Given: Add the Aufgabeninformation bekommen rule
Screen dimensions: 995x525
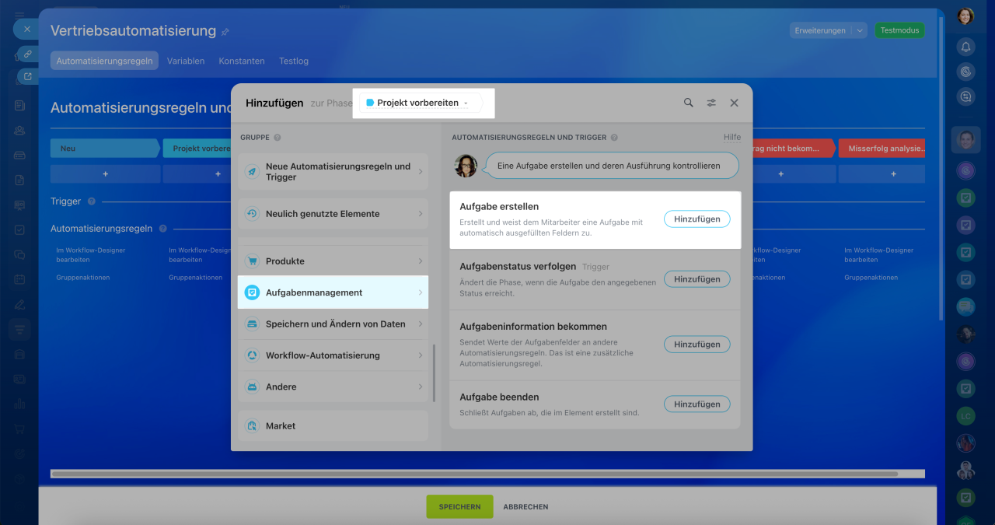Looking at the screenshot, I should (697, 345).
